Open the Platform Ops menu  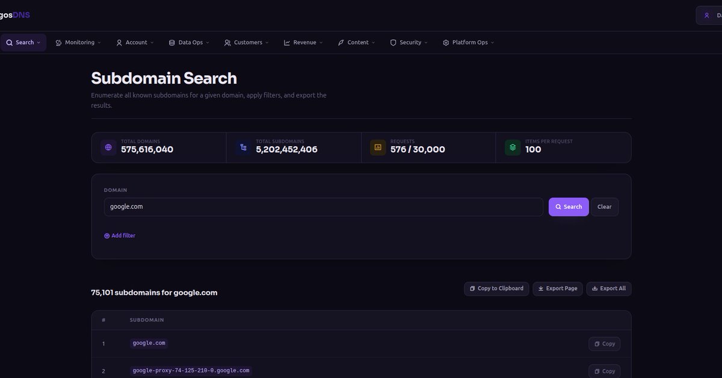point(469,43)
